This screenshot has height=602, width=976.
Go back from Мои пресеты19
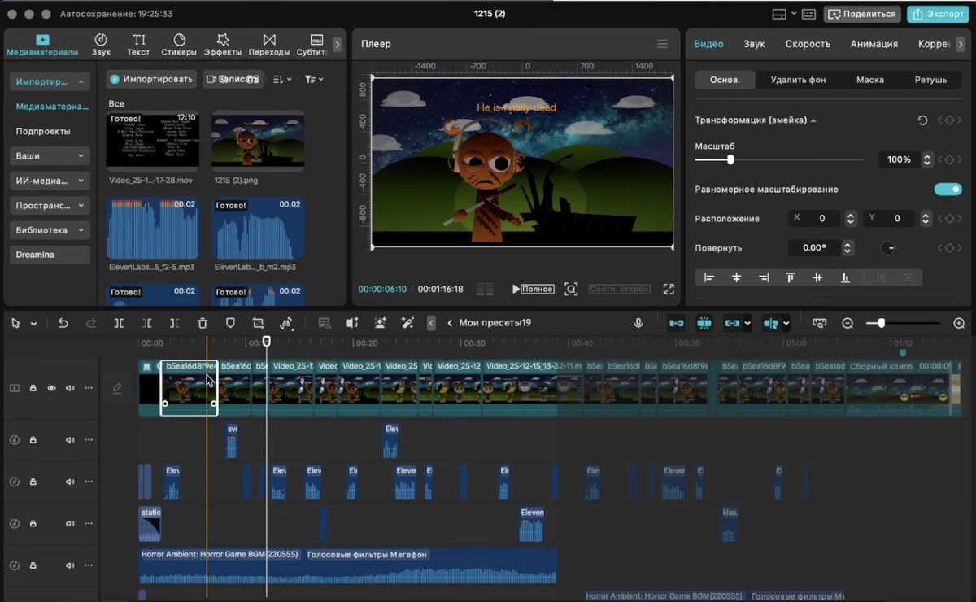(x=450, y=323)
